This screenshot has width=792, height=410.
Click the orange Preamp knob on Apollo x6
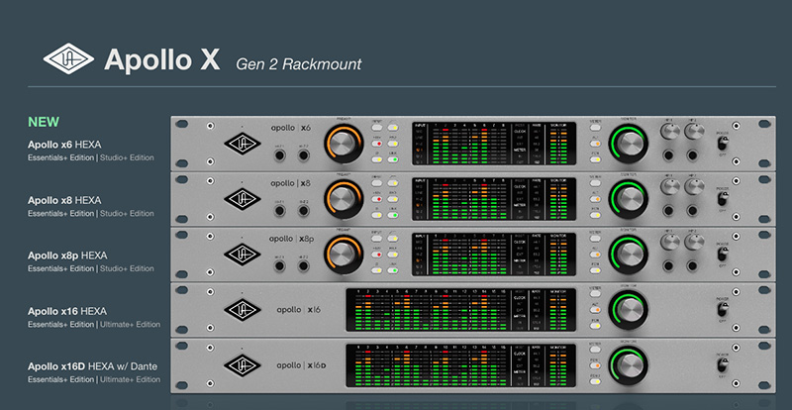(345, 144)
